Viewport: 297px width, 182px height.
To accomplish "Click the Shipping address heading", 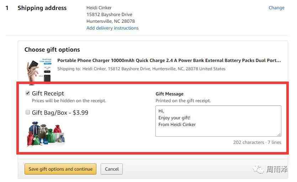I will (42, 8).
